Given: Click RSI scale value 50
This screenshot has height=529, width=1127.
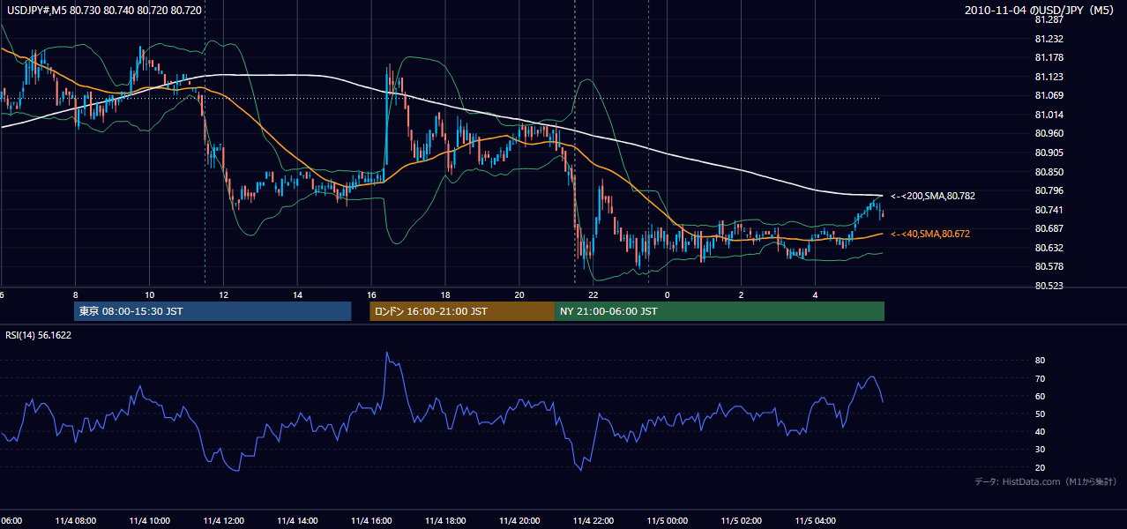Looking at the screenshot, I should [x=1040, y=414].
